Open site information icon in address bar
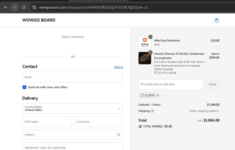 pos(34,7)
